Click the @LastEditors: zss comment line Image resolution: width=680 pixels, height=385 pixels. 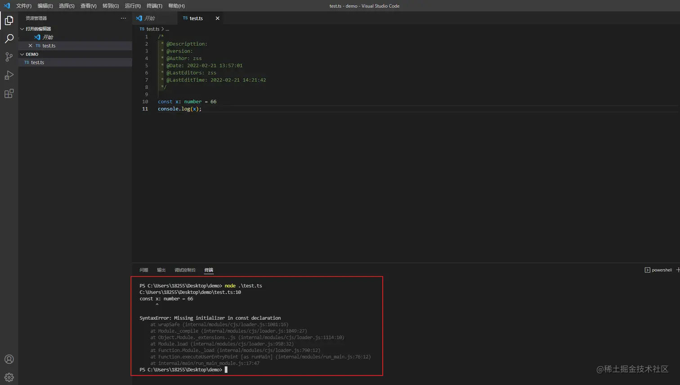[x=188, y=73]
